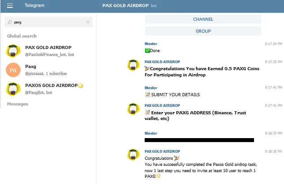
Task: Click Btester name above redacted message
Action: pyautogui.click(x=151, y=133)
